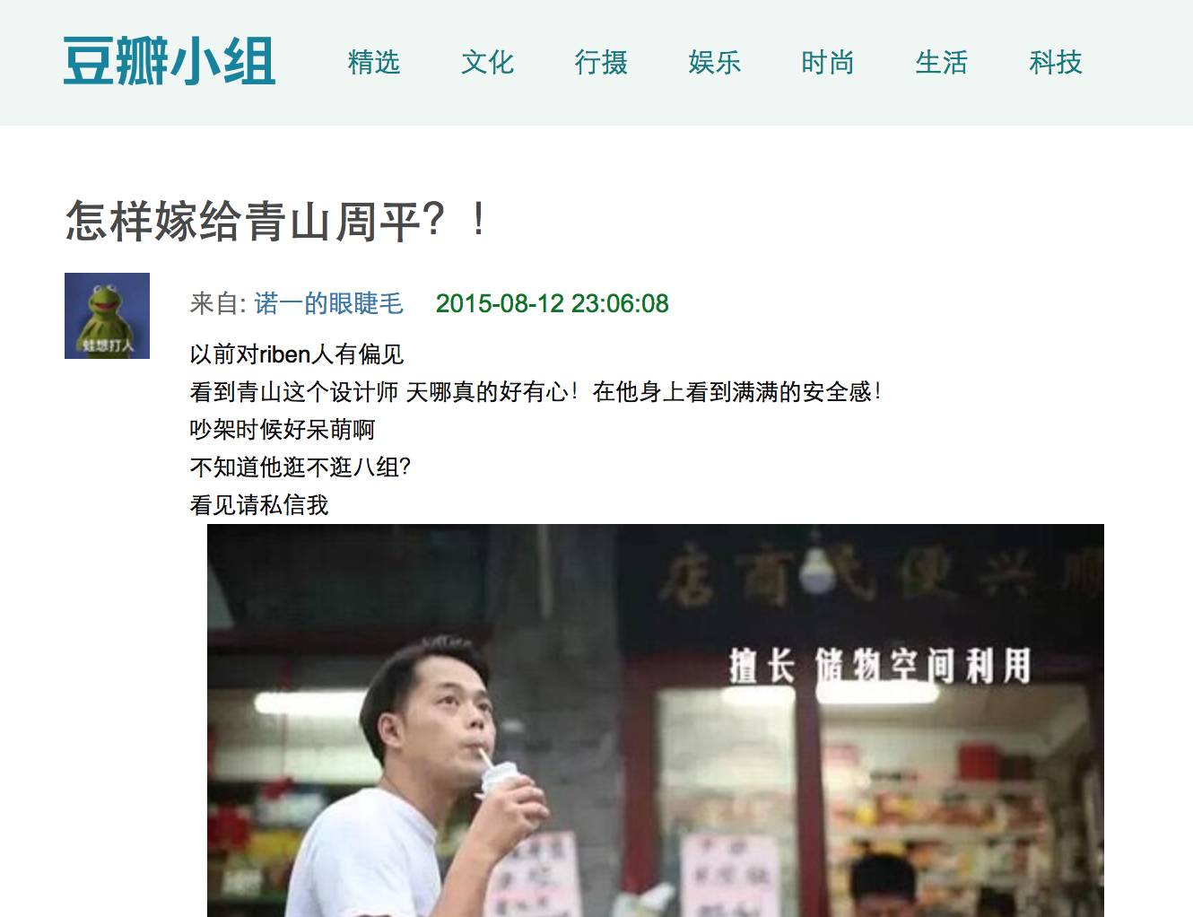Navigate to the 生活 section
Image resolution: width=1193 pixels, height=917 pixels.
click(x=942, y=63)
